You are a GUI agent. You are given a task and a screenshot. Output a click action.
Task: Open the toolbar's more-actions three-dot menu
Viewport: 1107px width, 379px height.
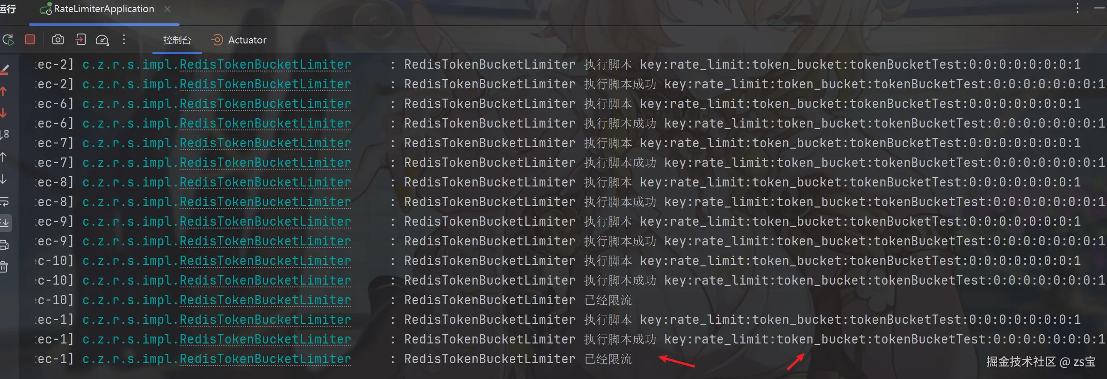tap(124, 40)
